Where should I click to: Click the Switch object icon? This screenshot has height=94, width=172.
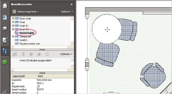click(x=17, y=40)
